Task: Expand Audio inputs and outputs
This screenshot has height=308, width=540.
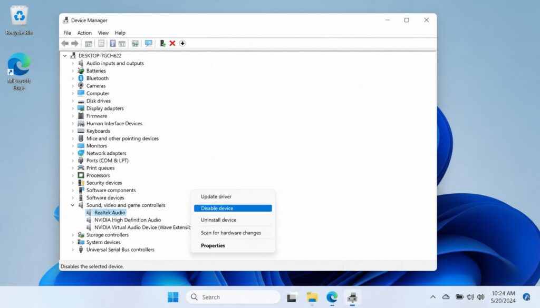Action: [73, 63]
